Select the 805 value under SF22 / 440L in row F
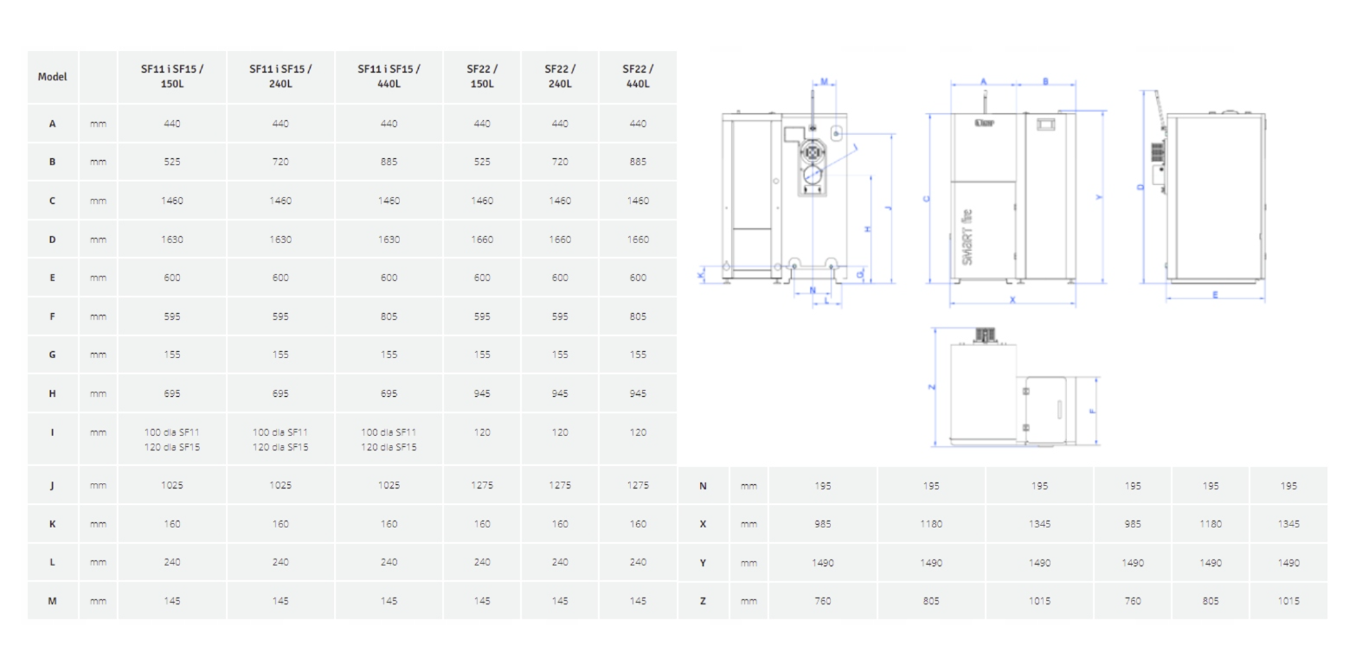This screenshot has height=658, width=1362. coord(638,316)
